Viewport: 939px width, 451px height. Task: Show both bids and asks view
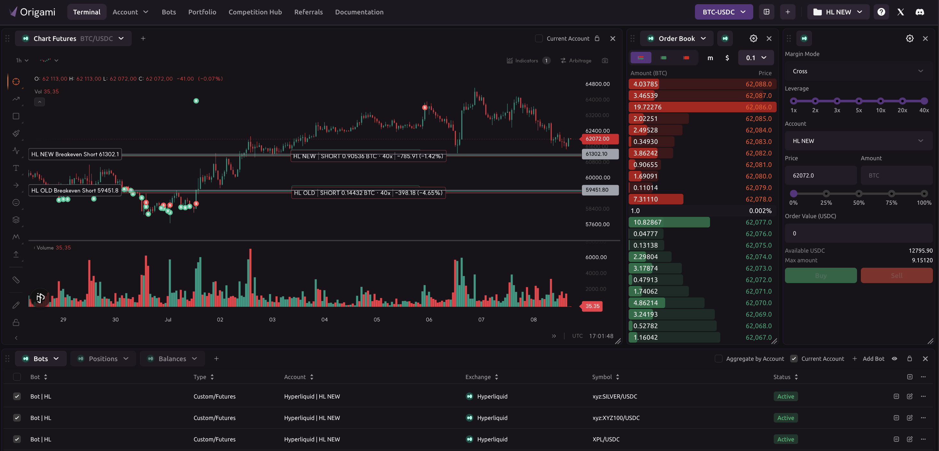coord(641,58)
